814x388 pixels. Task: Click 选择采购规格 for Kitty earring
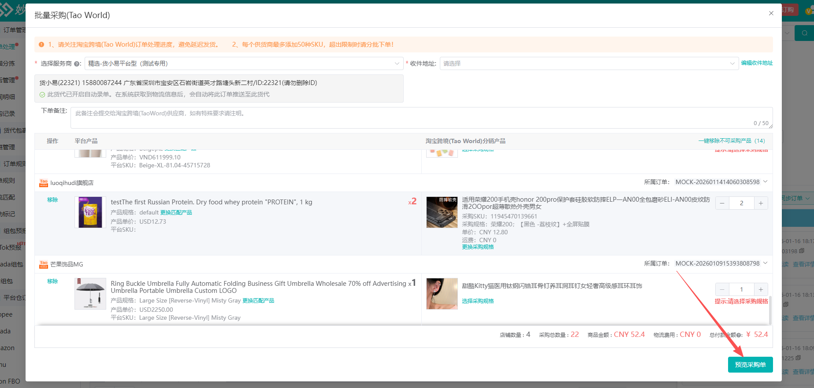tap(478, 301)
